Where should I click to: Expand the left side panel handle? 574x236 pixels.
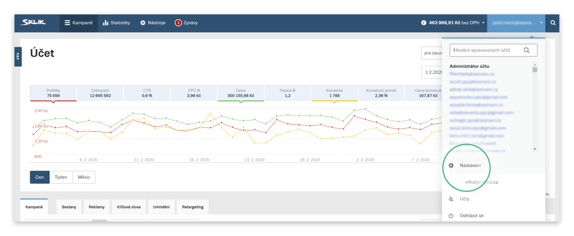click(x=18, y=56)
